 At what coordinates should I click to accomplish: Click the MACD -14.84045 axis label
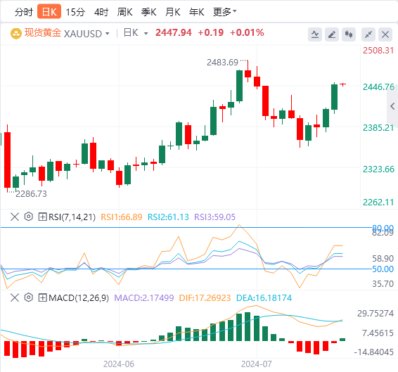(373, 352)
